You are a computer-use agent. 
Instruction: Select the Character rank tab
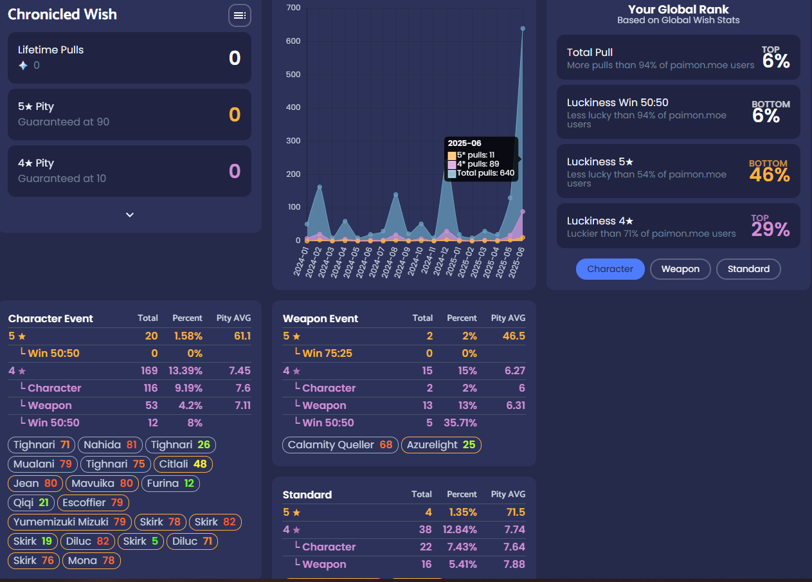click(x=610, y=269)
